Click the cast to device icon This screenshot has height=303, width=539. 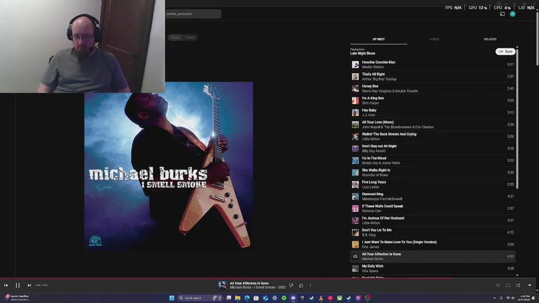[502, 14]
